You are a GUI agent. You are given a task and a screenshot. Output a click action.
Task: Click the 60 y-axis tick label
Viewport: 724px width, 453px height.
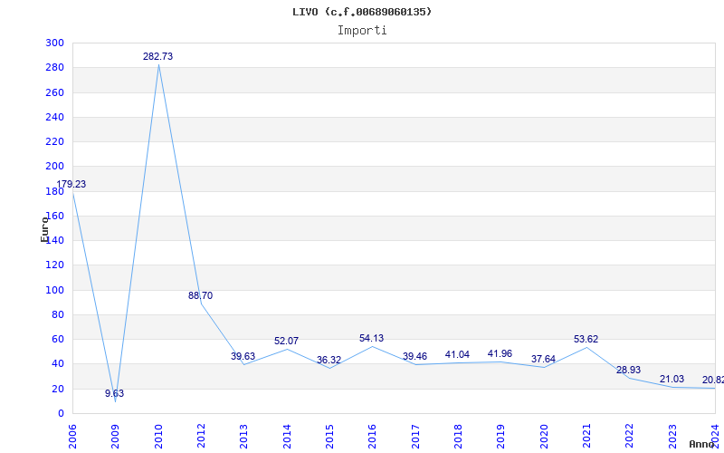pos(57,339)
